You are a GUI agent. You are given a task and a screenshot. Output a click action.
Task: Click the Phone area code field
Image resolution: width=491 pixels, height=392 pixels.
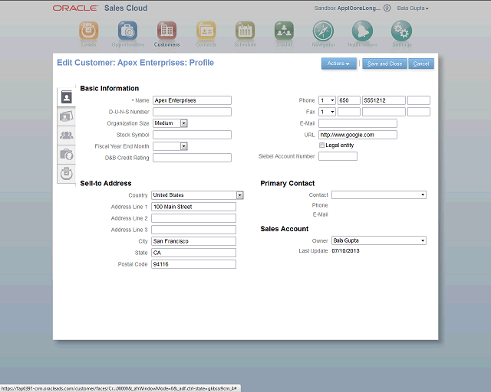[x=349, y=100]
